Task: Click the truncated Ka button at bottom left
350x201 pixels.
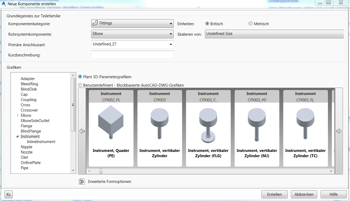Action: pyautogui.click(x=8, y=194)
